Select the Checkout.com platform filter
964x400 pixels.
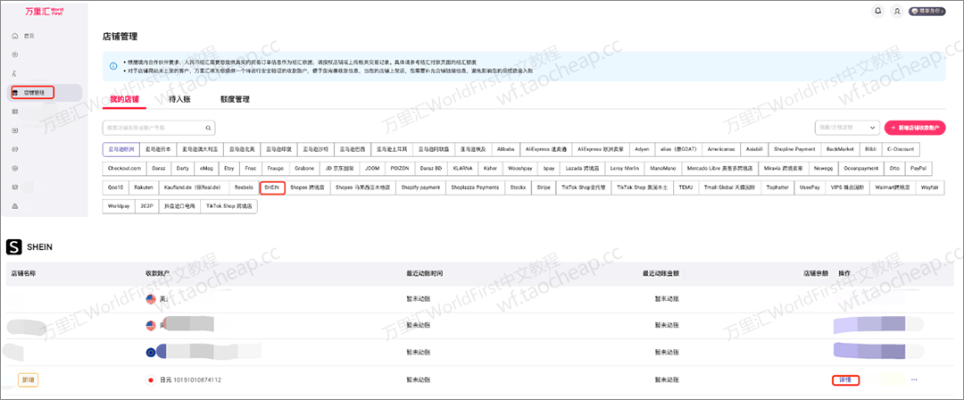coord(124,168)
